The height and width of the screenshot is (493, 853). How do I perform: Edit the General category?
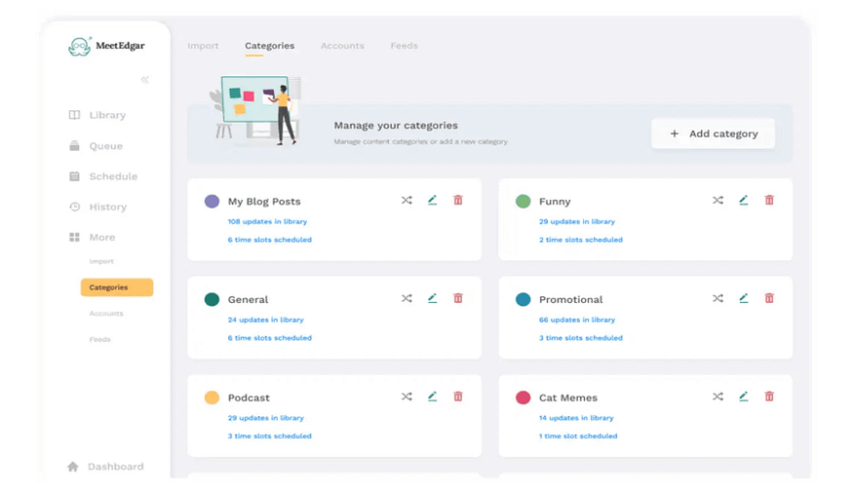point(432,298)
